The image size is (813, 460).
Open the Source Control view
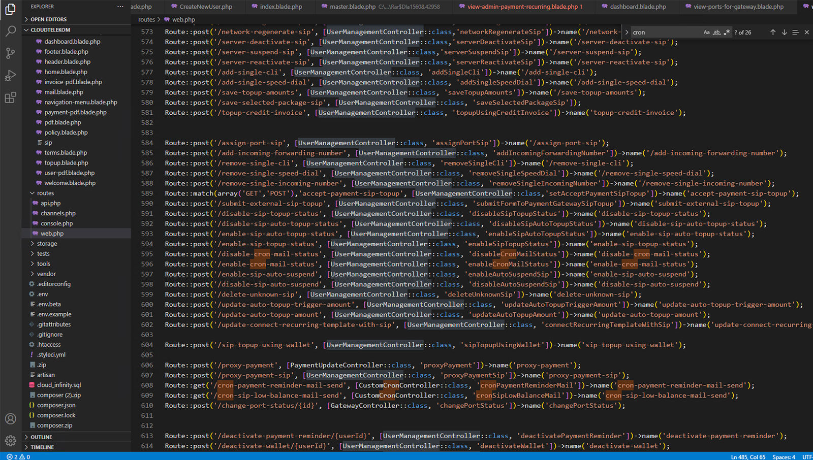click(x=10, y=53)
